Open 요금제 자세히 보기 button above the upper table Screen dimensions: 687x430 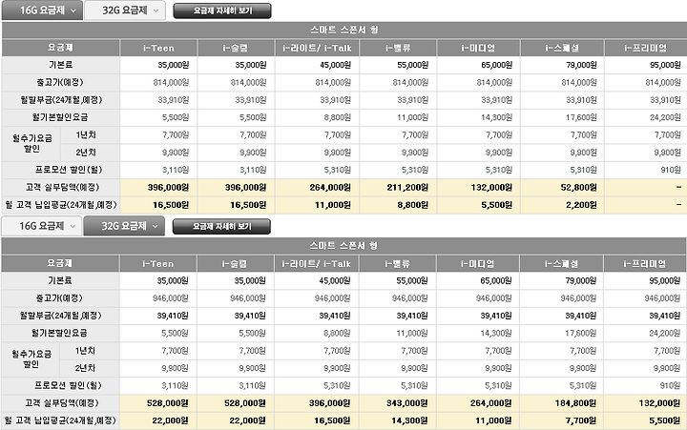click(222, 10)
